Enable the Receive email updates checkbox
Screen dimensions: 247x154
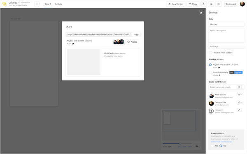(x=210, y=53)
